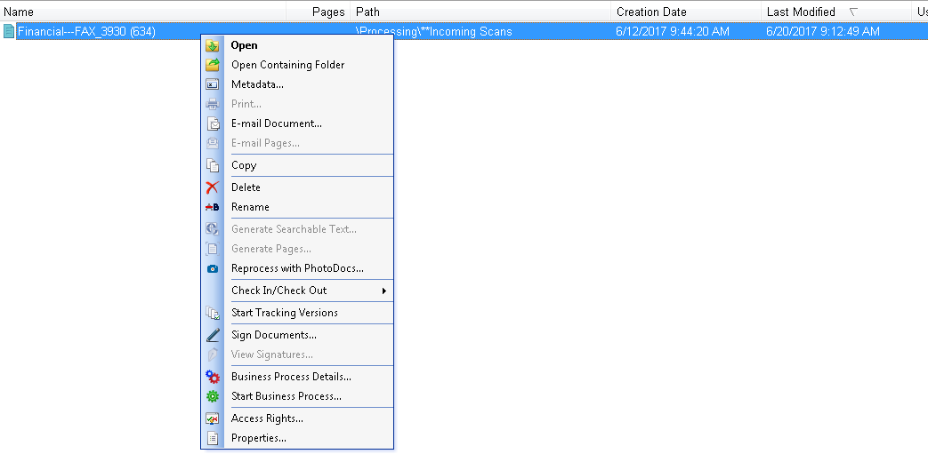Click the Rename AB icon
The width and height of the screenshot is (928, 470).
point(213,207)
